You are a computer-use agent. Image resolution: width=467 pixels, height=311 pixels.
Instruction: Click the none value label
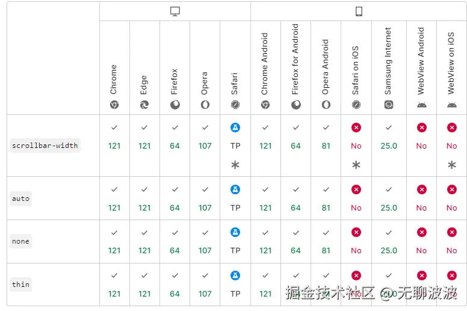click(20, 241)
